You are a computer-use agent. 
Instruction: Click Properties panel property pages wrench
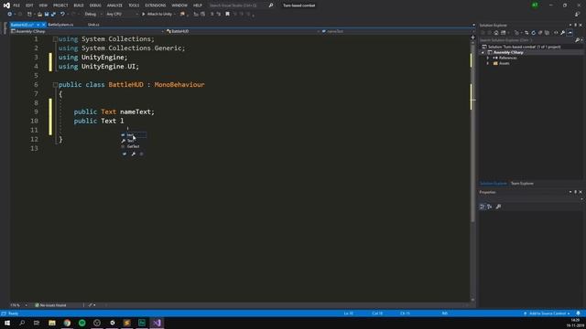pos(498,207)
